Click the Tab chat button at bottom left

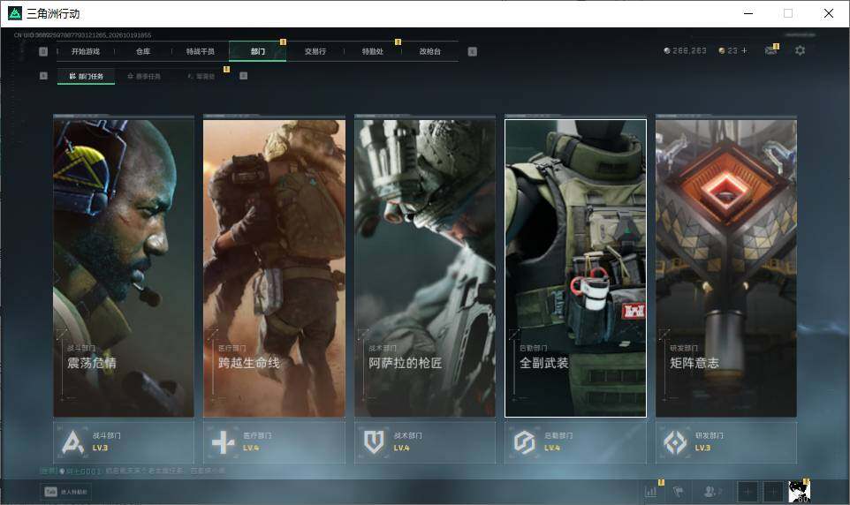pyautogui.click(x=65, y=492)
